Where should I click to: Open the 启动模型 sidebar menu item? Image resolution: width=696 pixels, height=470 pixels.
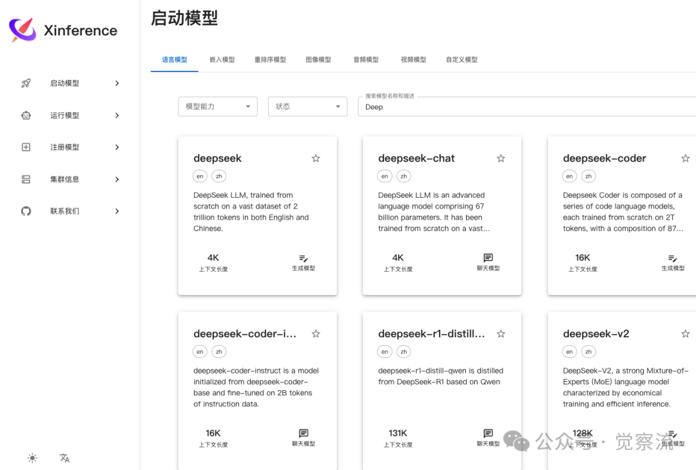70,83
